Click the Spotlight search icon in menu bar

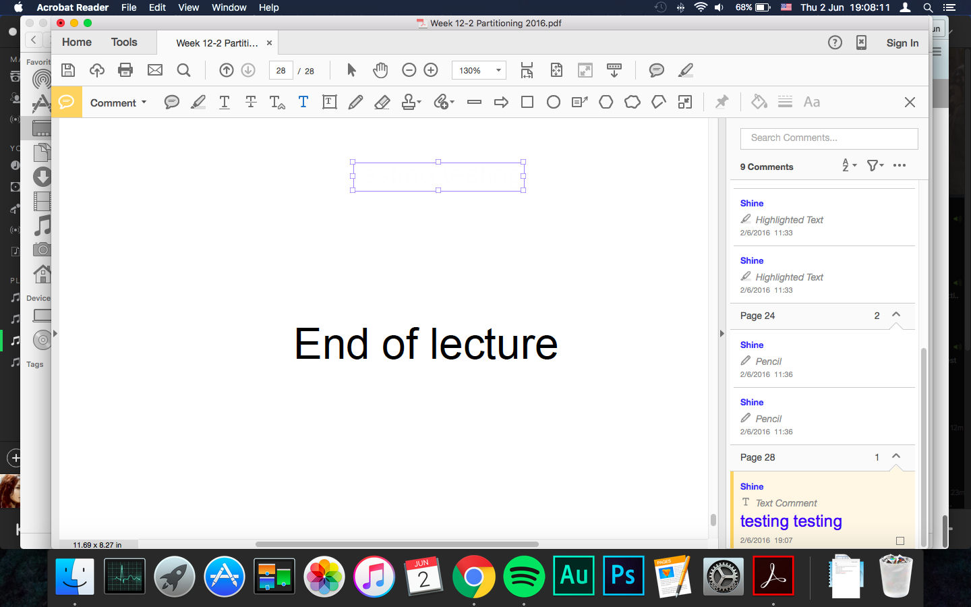click(x=928, y=7)
